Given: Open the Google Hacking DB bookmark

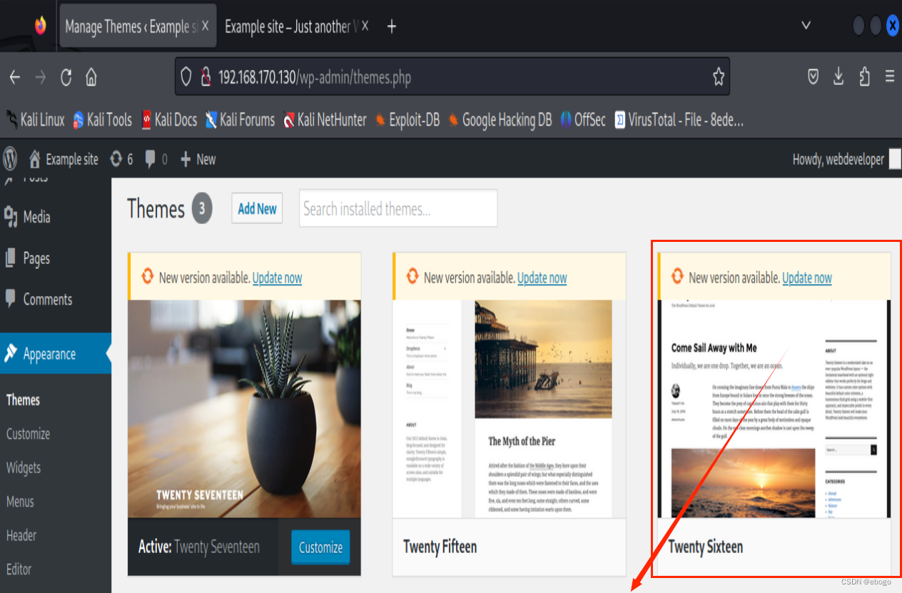Looking at the screenshot, I should pos(500,119).
